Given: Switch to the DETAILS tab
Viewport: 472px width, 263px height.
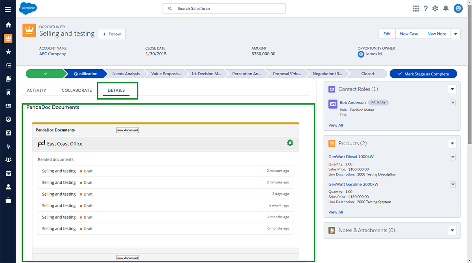Looking at the screenshot, I should [x=116, y=90].
